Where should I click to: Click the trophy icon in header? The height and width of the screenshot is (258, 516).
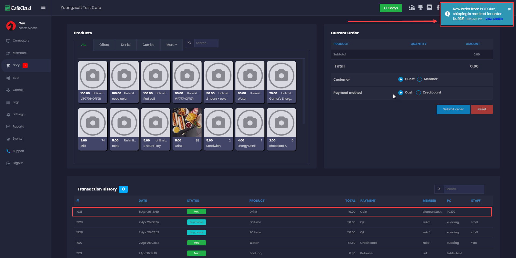tap(420, 8)
